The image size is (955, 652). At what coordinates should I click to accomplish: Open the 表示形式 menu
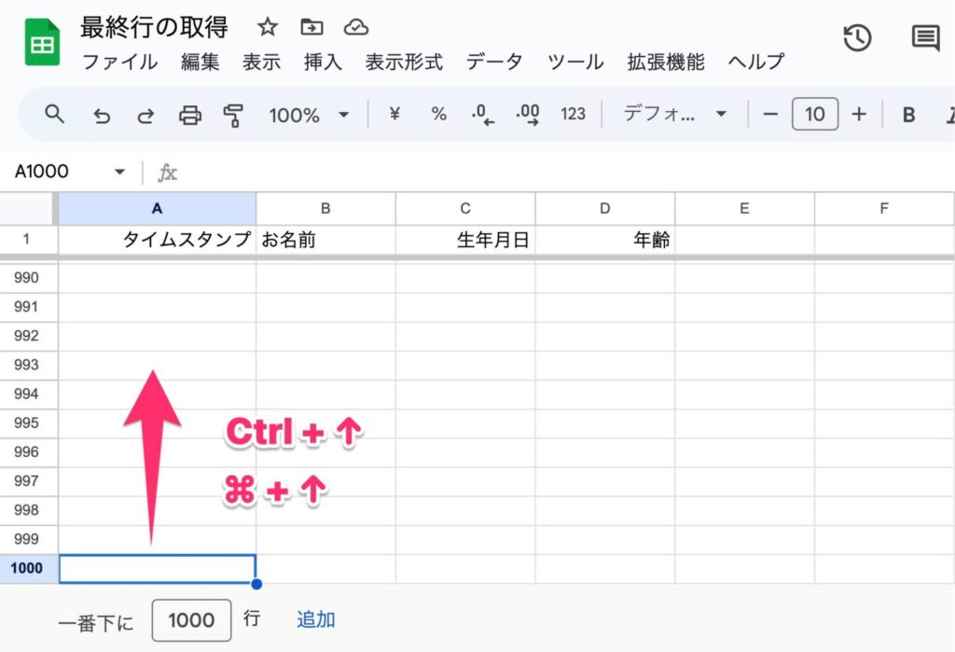(404, 62)
